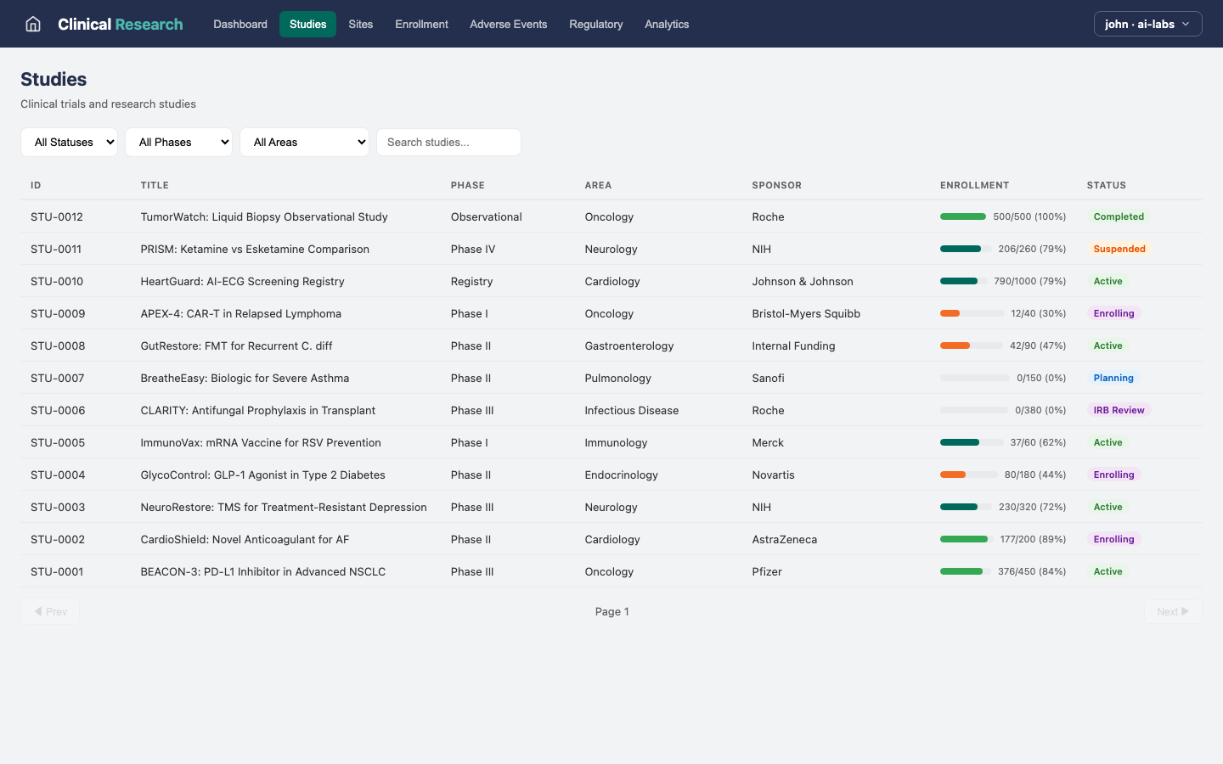Open the BEACON-3 study row
This screenshot has height=764, width=1223.
coord(262,572)
